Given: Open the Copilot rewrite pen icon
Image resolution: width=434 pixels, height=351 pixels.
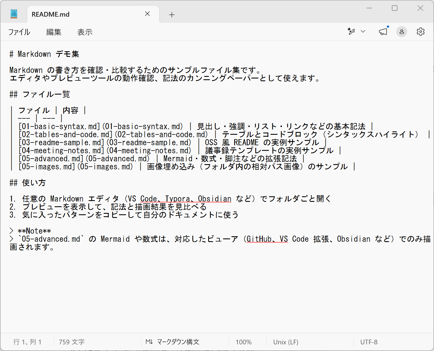Looking at the screenshot, I should coord(351,31).
